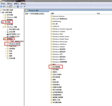Click the Forward arrow toolbar icon
112x106 pixels.
pyautogui.click(x=4, y=7)
